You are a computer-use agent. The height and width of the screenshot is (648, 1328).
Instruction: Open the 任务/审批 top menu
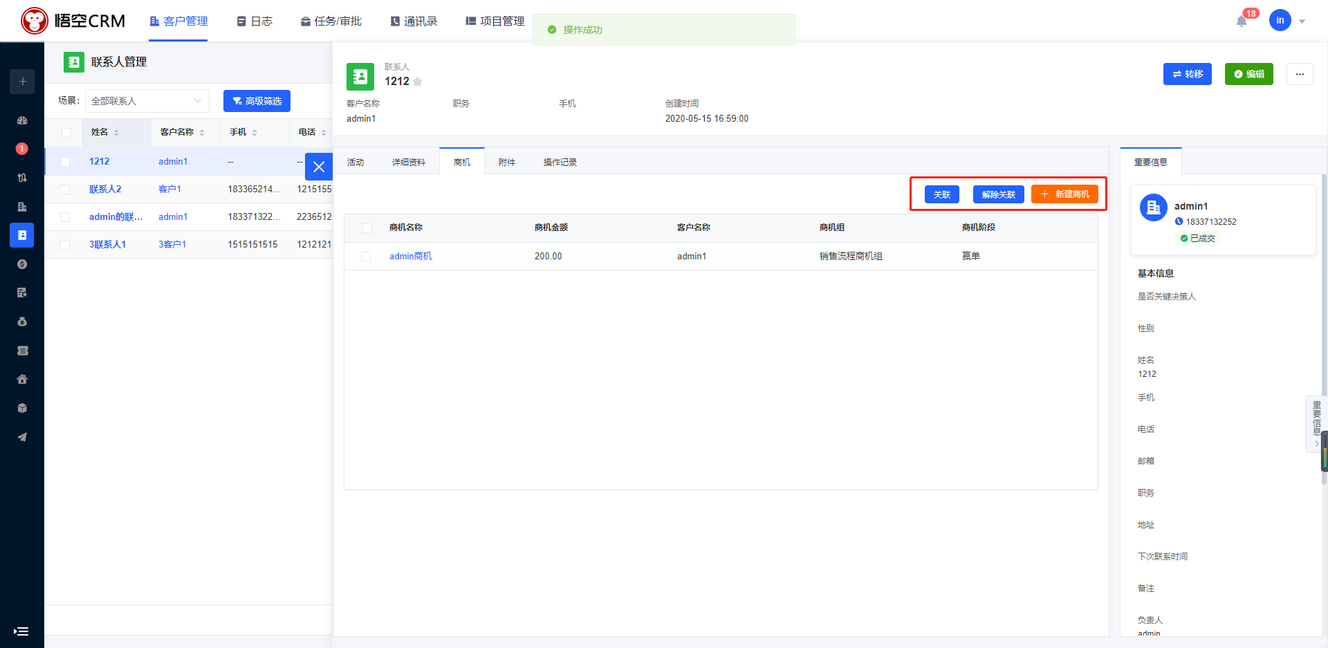pyautogui.click(x=331, y=21)
